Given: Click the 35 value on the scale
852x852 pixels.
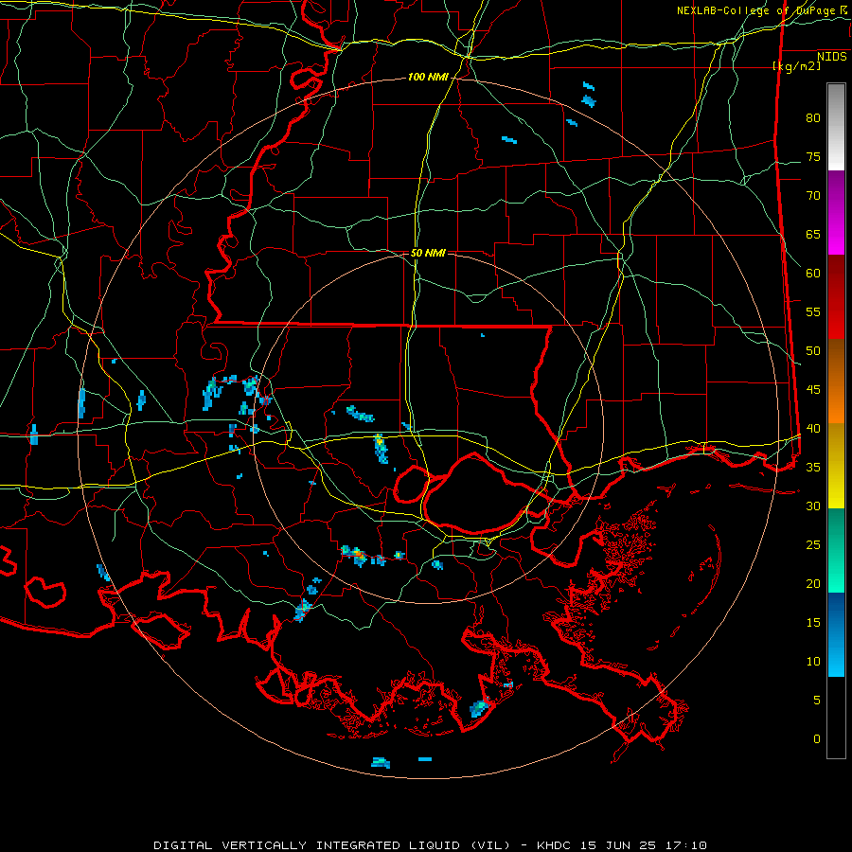Looking at the screenshot, I should [x=813, y=468].
